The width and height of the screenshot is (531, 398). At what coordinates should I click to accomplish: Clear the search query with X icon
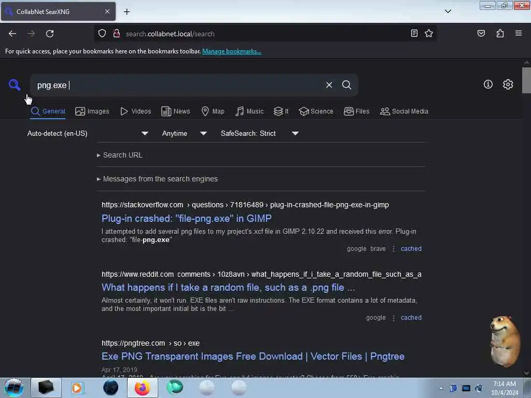pyautogui.click(x=329, y=85)
